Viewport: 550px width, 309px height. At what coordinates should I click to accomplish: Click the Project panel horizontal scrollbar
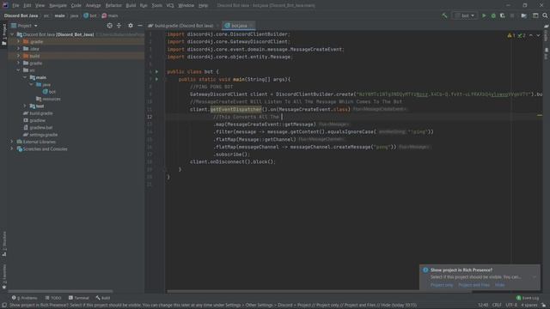click(60, 291)
